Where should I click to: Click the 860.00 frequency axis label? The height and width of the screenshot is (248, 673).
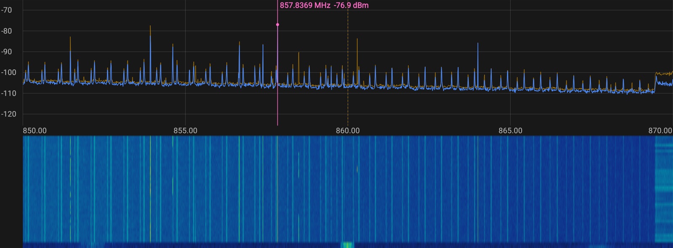pyautogui.click(x=348, y=131)
